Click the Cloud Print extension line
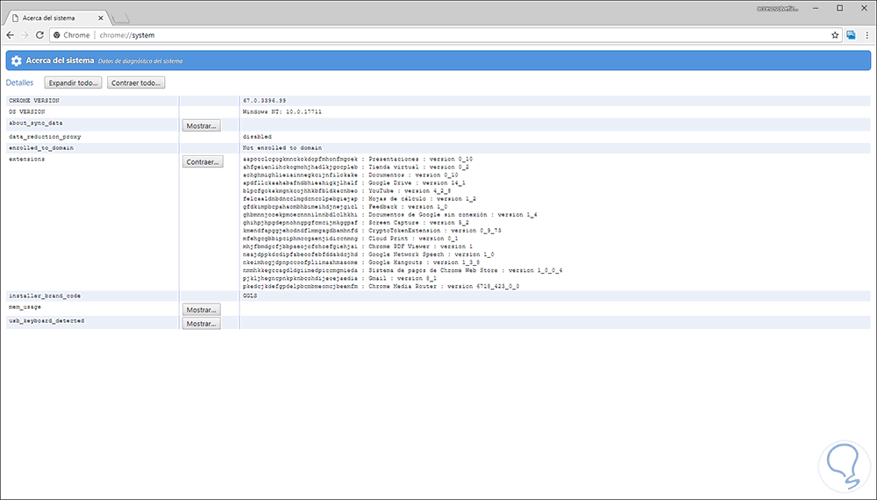This screenshot has height=500, width=877. pyautogui.click(x=350, y=239)
